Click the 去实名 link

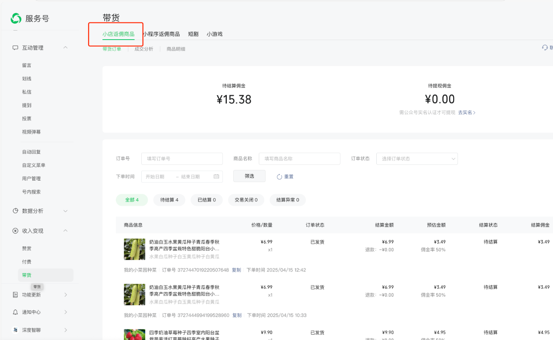pyautogui.click(x=467, y=112)
